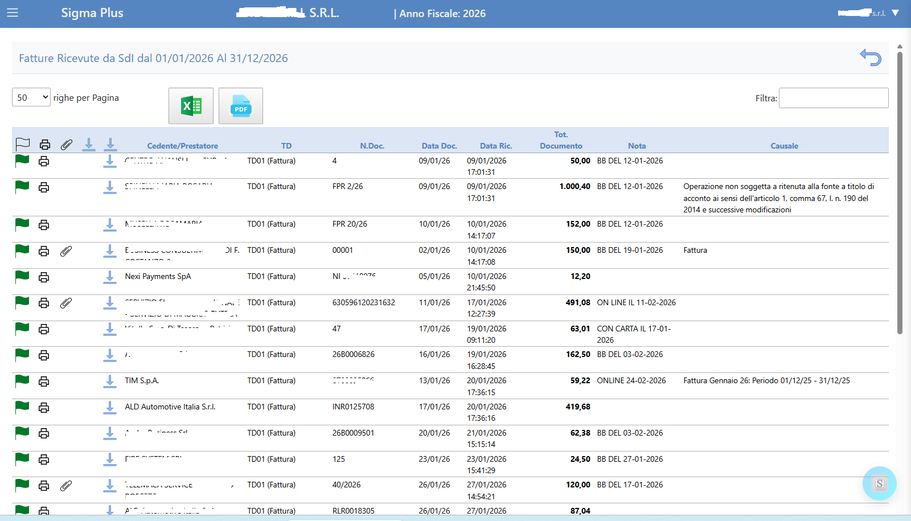Print the Nexi Payments SpA invoice
911x521 pixels.
44,277
